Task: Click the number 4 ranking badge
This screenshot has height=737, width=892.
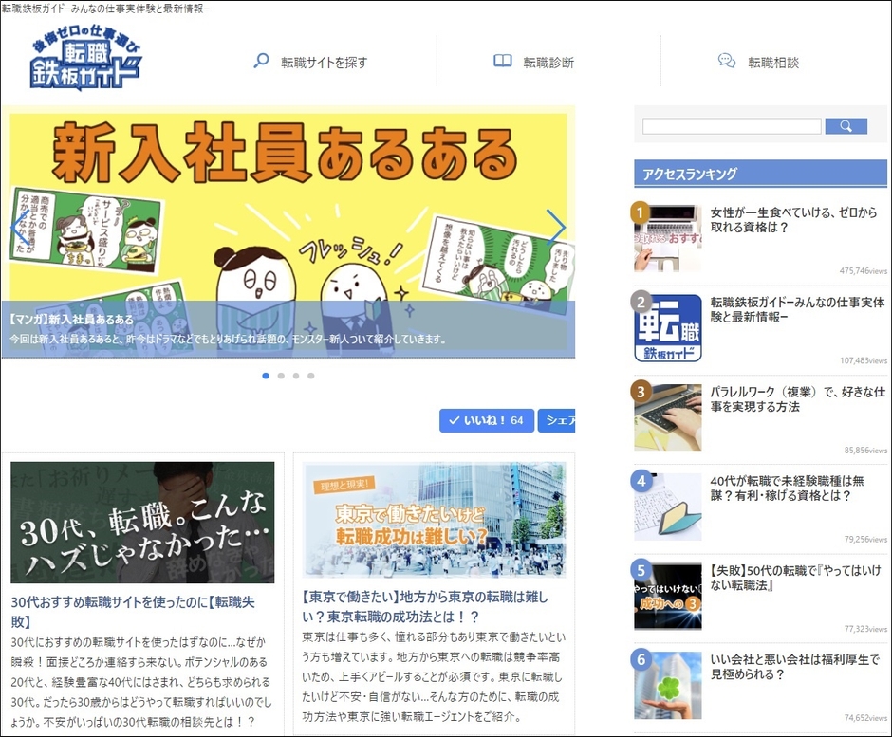Action: [x=641, y=481]
